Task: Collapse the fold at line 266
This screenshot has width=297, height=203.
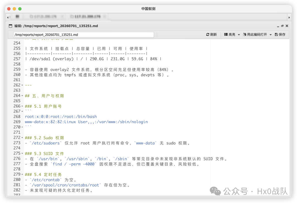Action: (x=22, y=106)
